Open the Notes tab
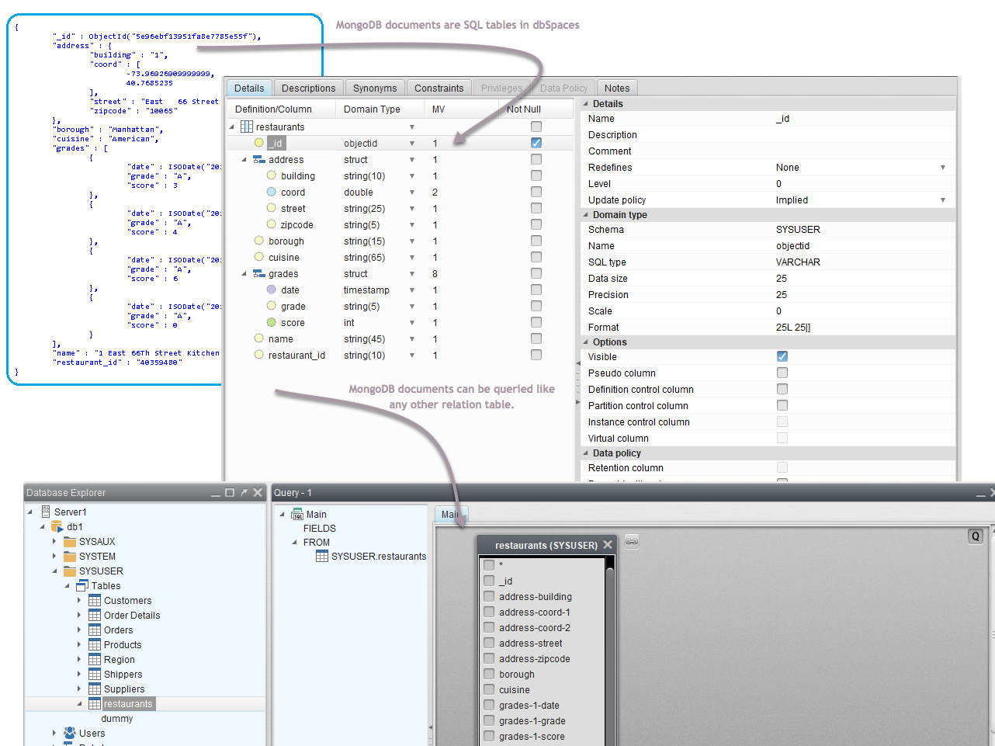The height and width of the screenshot is (746, 995). [x=617, y=88]
